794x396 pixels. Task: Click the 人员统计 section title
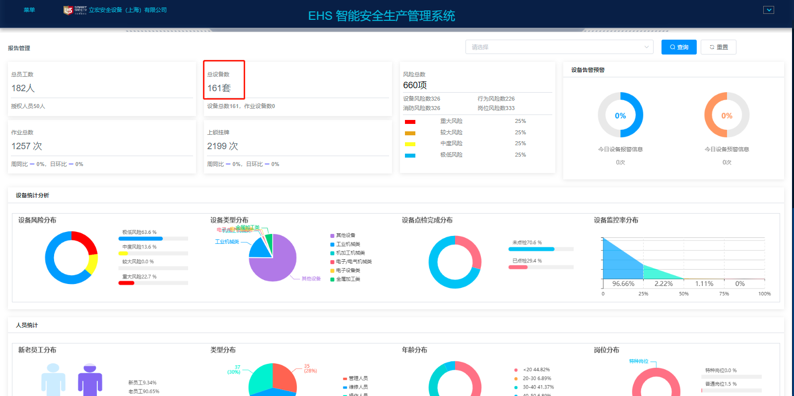27,325
